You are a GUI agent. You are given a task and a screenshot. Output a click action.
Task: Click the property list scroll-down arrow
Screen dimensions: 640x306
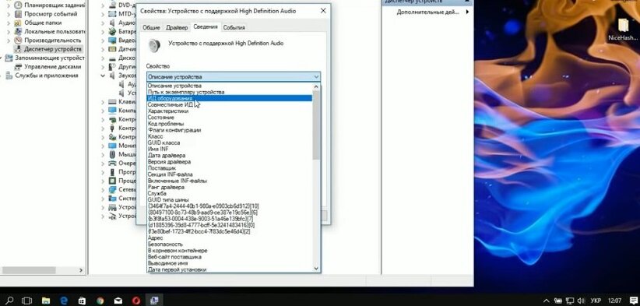(316, 269)
